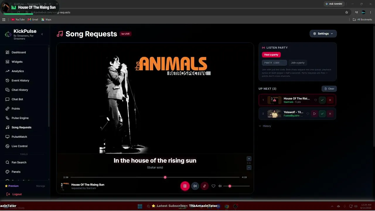This screenshot has width=375, height=211.
Task: Collapse the KickPulse sidebar with the chevron
Action: click(x=42, y=34)
